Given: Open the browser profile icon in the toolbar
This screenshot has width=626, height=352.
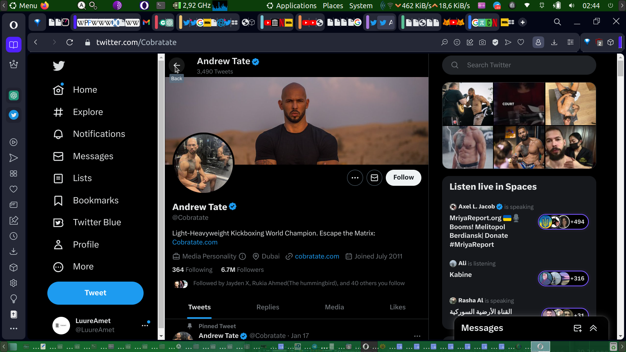Looking at the screenshot, I should point(538,42).
